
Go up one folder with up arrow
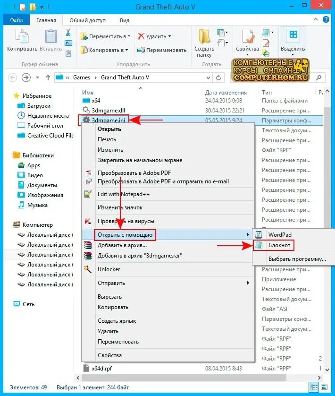point(48,77)
